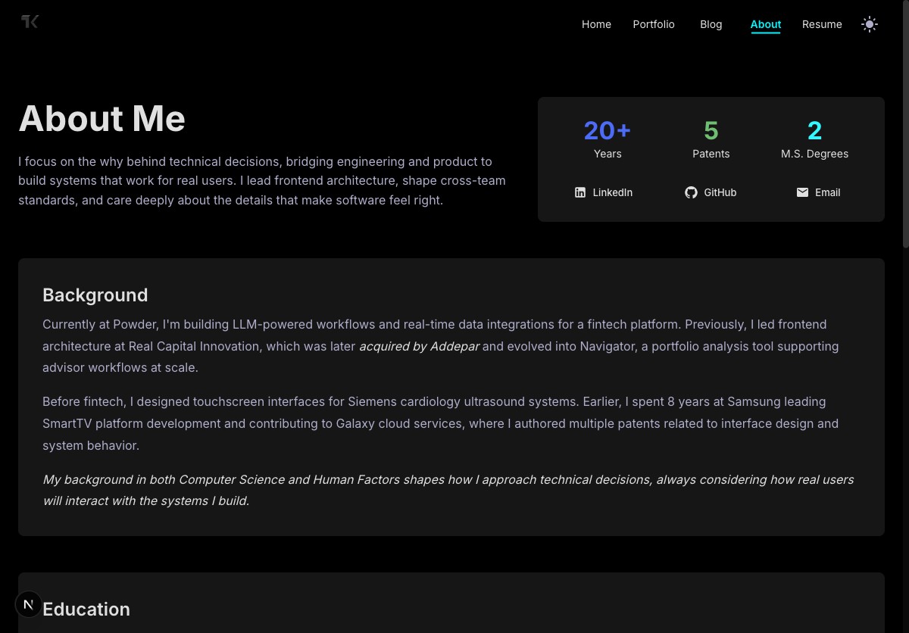Click the LinkedIn text label
This screenshot has width=909, height=633.
tap(612, 192)
